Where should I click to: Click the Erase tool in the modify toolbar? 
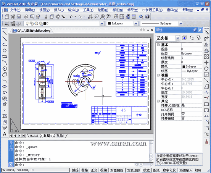tap(206, 32)
